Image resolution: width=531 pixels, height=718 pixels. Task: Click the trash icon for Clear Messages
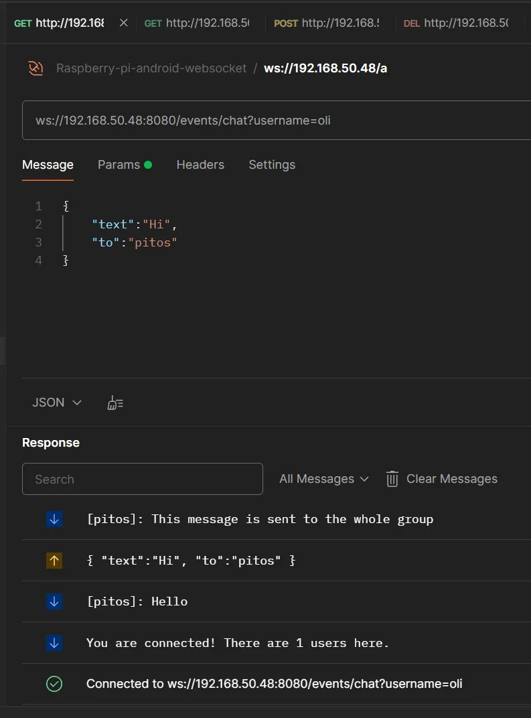[392, 479]
